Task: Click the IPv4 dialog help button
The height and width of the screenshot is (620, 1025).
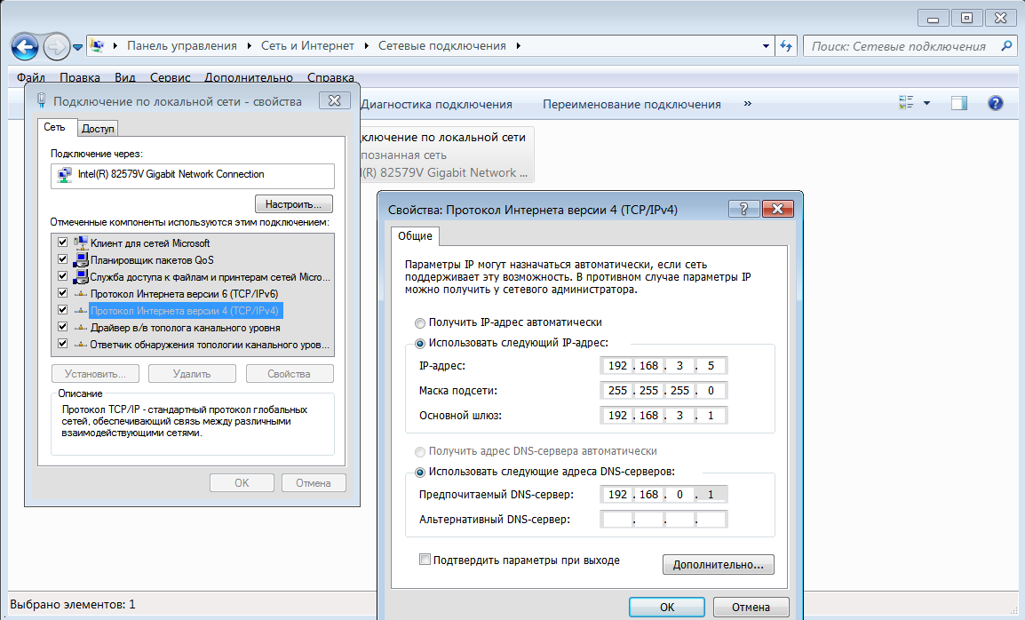Action: click(x=743, y=209)
